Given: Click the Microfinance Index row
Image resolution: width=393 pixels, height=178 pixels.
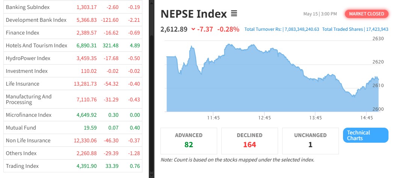Looking at the screenshot, I should [x=29, y=115].
